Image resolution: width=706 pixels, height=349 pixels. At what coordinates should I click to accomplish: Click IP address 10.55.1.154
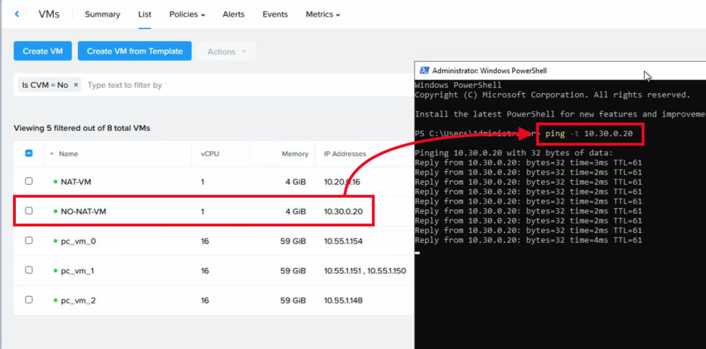pyautogui.click(x=343, y=241)
